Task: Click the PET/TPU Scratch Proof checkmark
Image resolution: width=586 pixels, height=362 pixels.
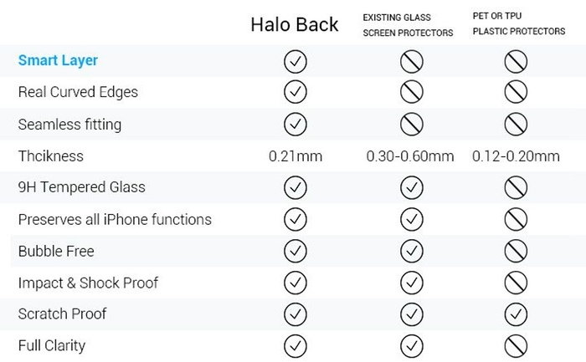Action: pos(516,314)
